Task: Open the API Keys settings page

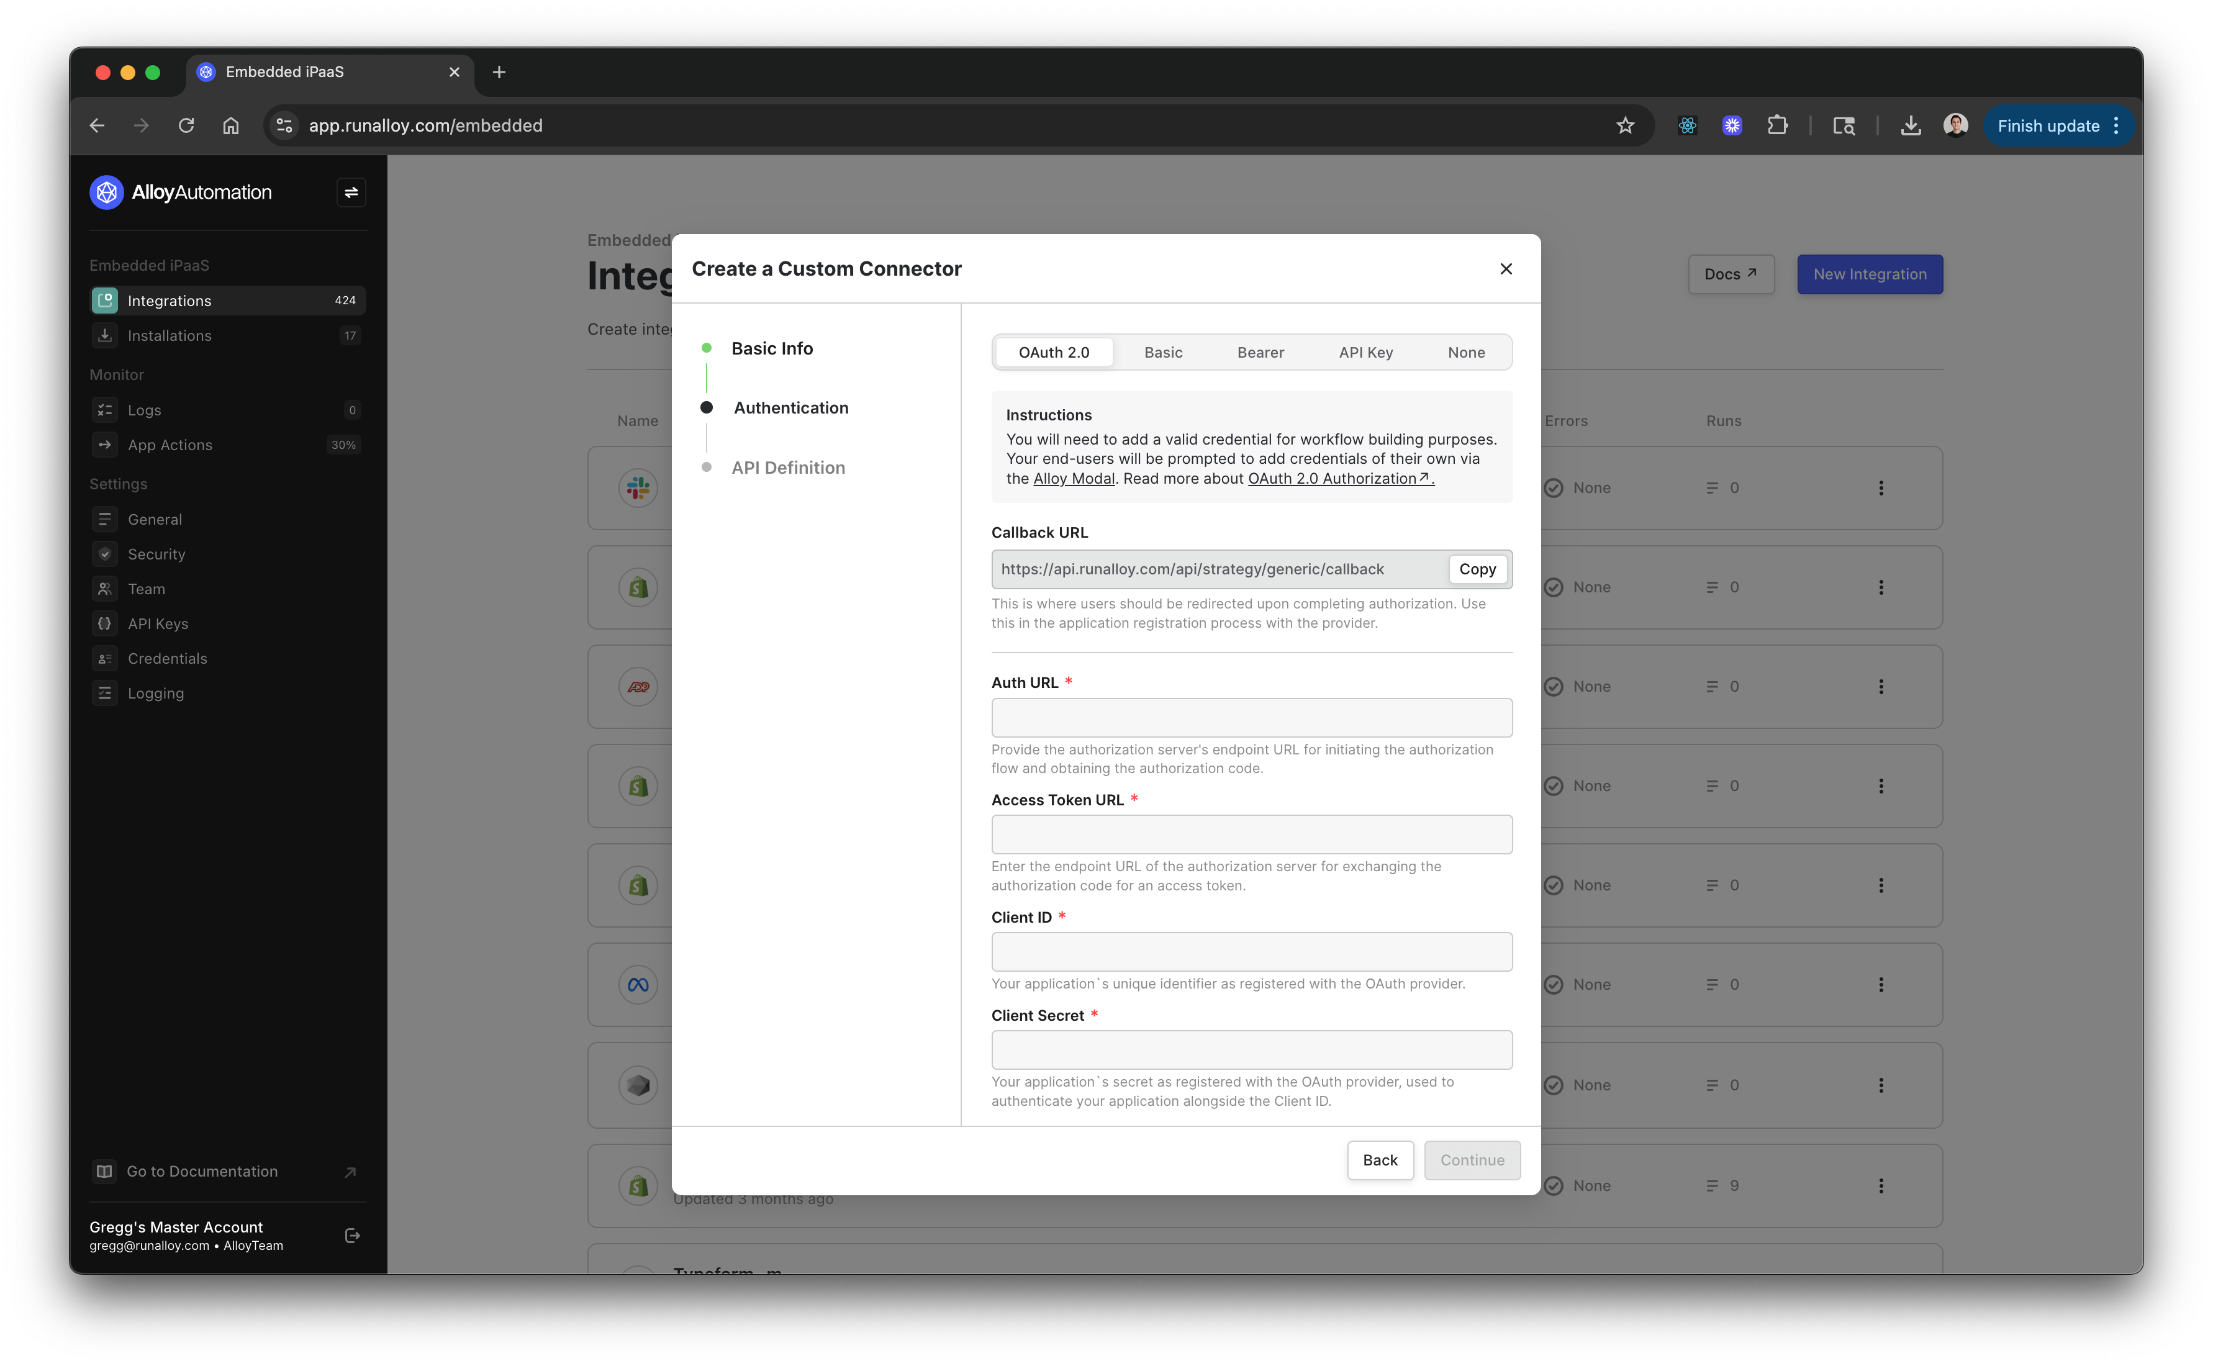Action: [x=158, y=623]
